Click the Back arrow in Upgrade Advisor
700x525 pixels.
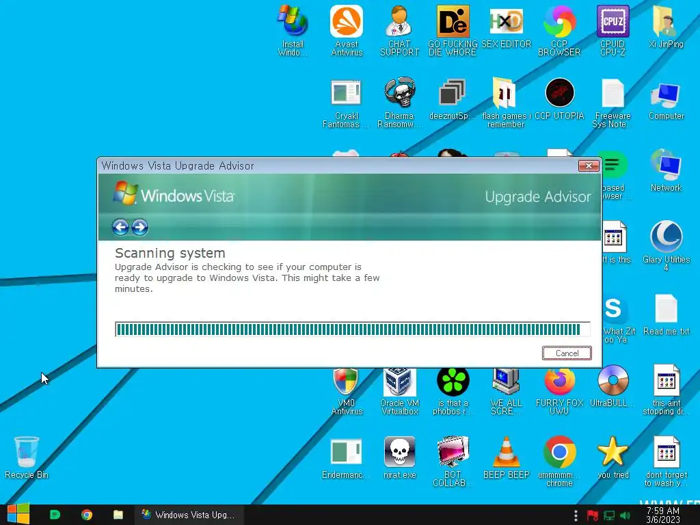click(x=120, y=227)
